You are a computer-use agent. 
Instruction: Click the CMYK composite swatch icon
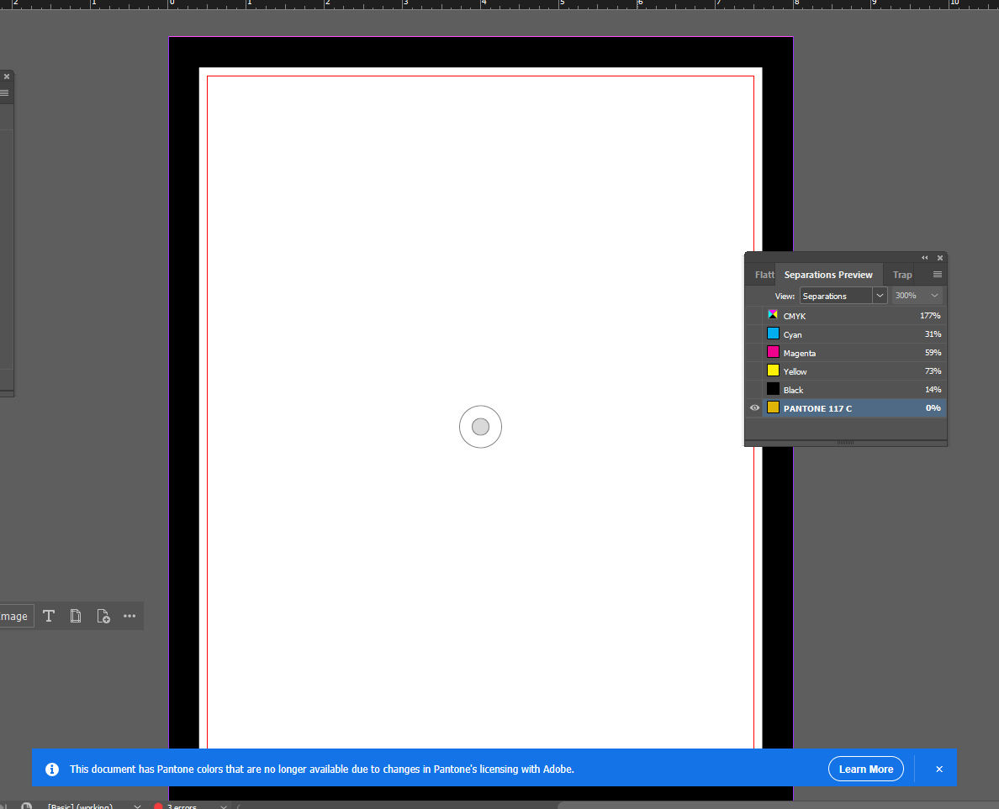click(x=773, y=315)
